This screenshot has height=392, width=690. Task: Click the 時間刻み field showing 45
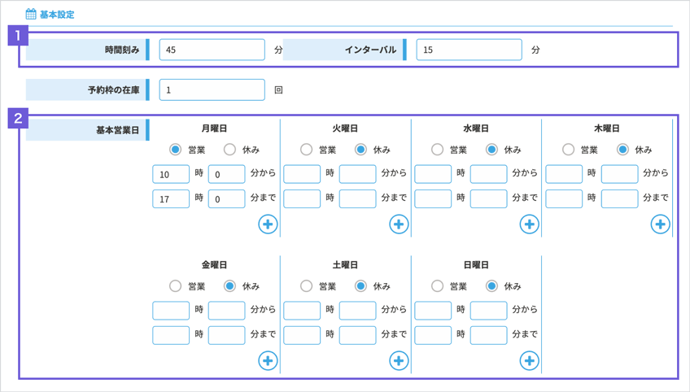point(212,50)
